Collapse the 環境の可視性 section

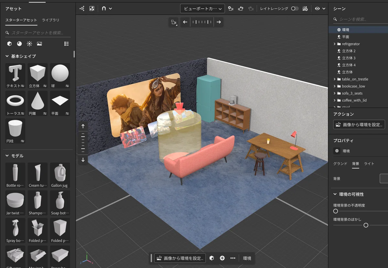335,194
